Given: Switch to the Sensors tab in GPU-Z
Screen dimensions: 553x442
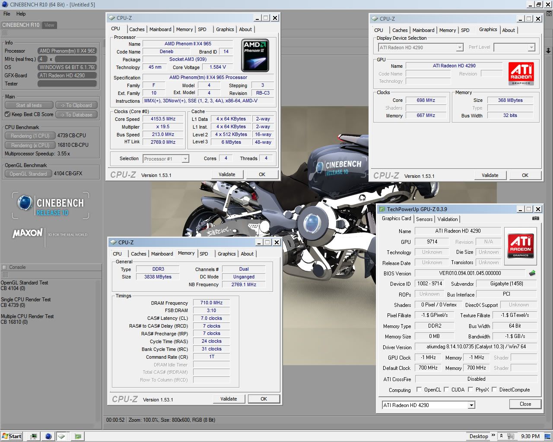Looking at the screenshot, I should pyautogui.click(x=424, y=219).
